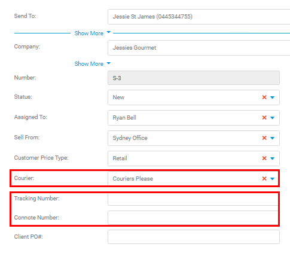Clear the Customer Price Type value
Viewport: 290px width, 253px height.
(x=264, y=158)
